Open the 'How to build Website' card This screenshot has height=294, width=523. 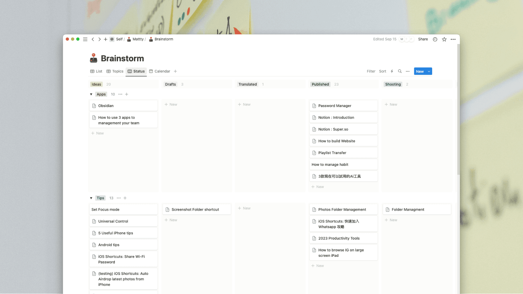[x=343, y=141]
